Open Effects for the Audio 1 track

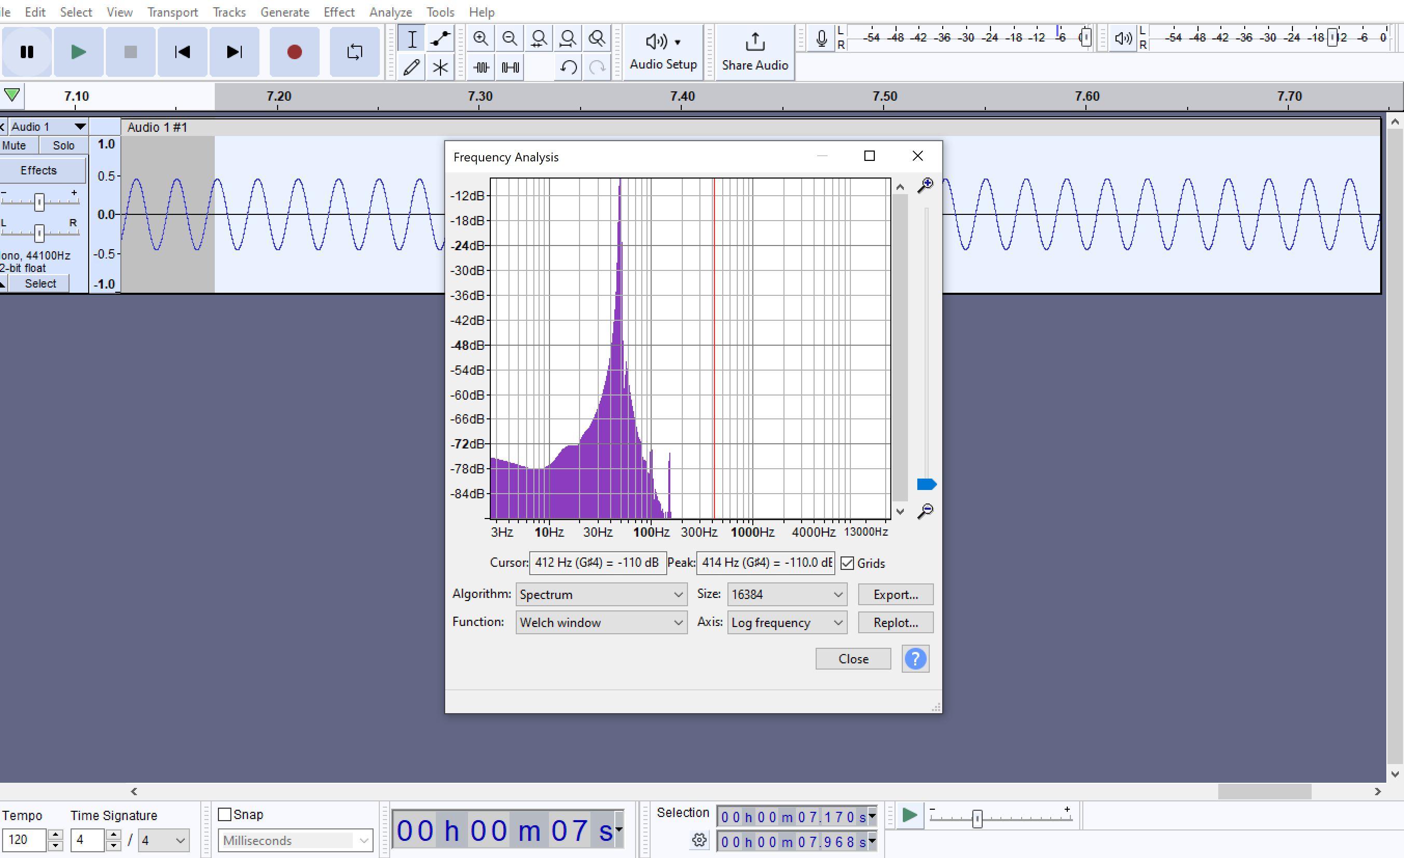(x=39, y=170)
